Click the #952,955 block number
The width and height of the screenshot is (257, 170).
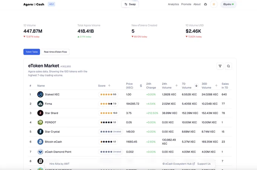[65, 66]
